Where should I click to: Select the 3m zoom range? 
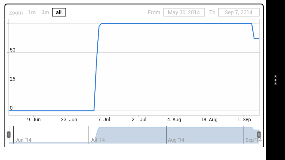(x=45, y=12)
